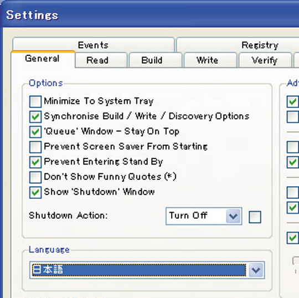
Task: Click the General tab
Action: pos(42,58)
